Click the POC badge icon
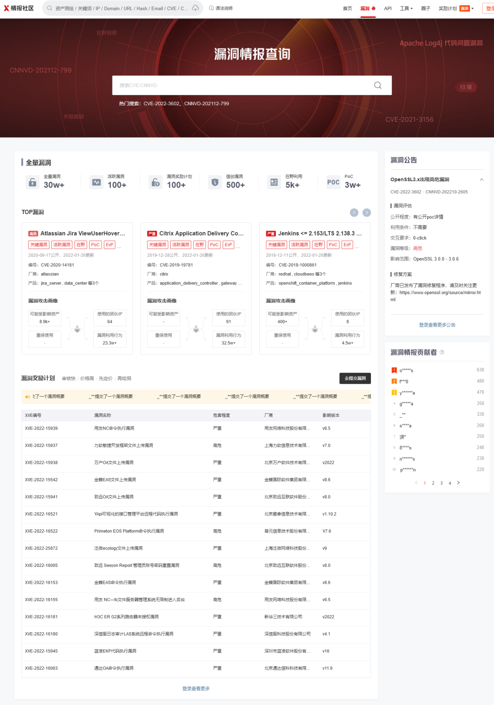 click(333, 182)
